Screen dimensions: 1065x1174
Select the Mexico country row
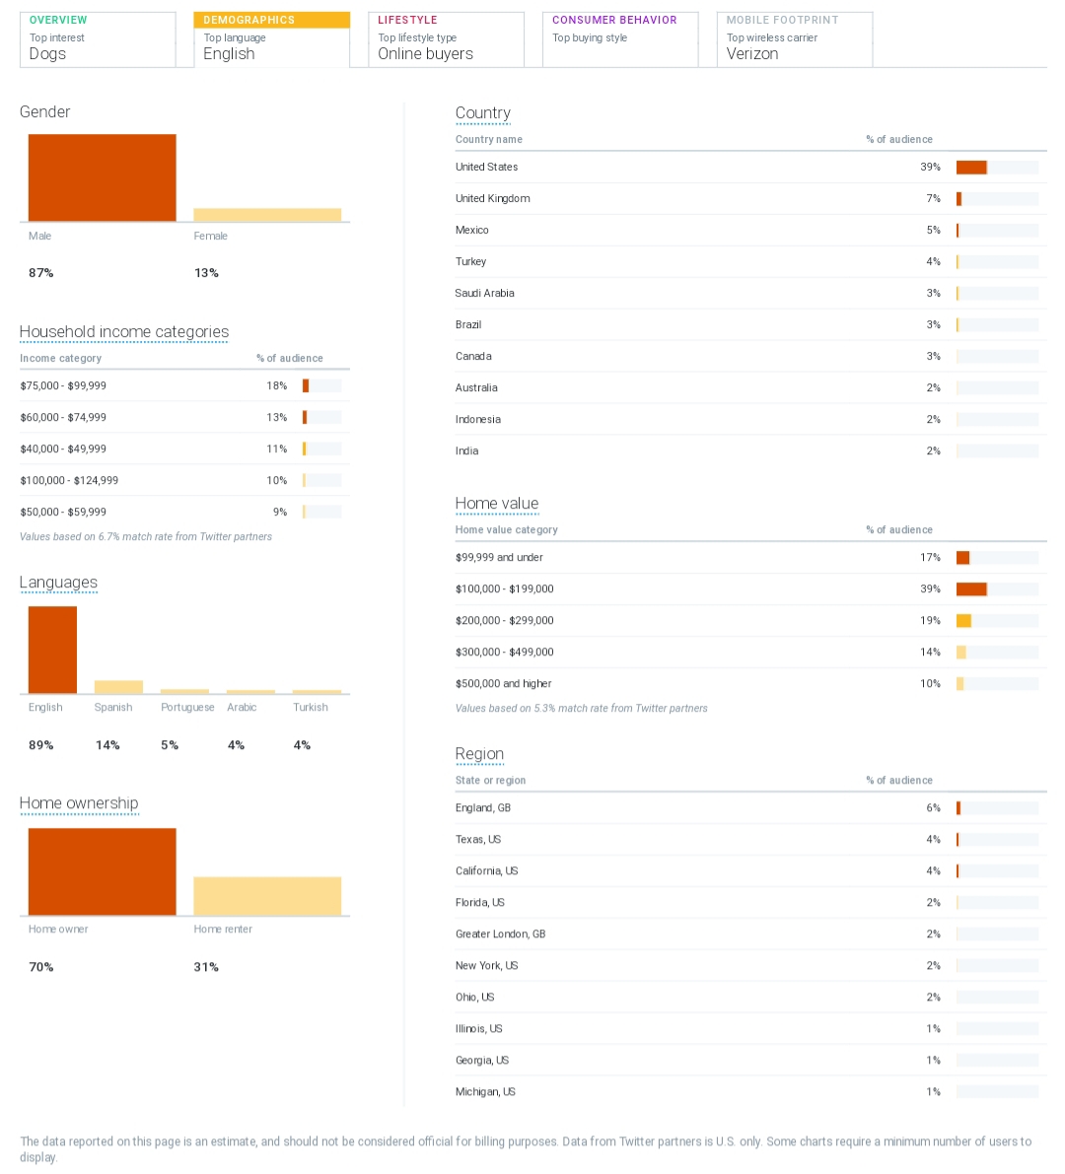pyautogui.click(x=750, y=230)
